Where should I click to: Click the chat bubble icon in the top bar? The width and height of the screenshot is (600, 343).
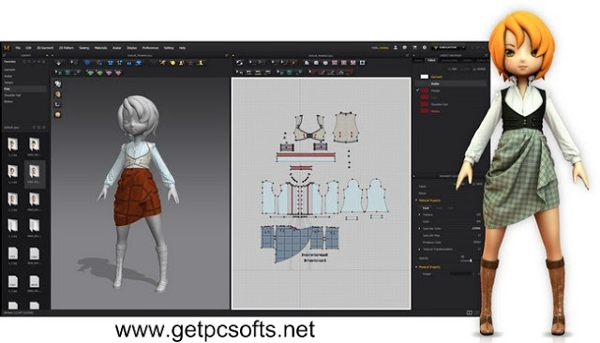coord(404,48)
